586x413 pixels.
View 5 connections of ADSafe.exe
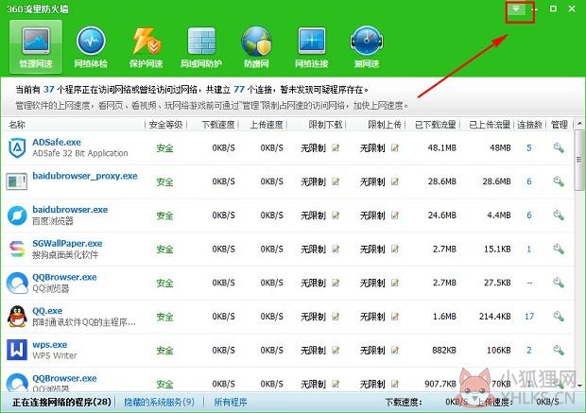click(529, 148)
